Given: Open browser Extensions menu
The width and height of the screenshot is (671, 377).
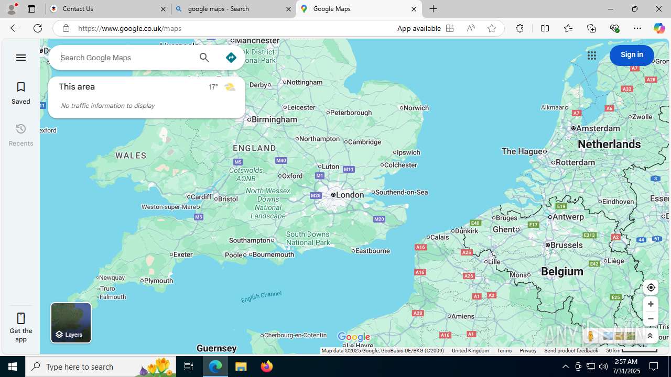Looking at the screenshot, I should [x=520, y=28].
